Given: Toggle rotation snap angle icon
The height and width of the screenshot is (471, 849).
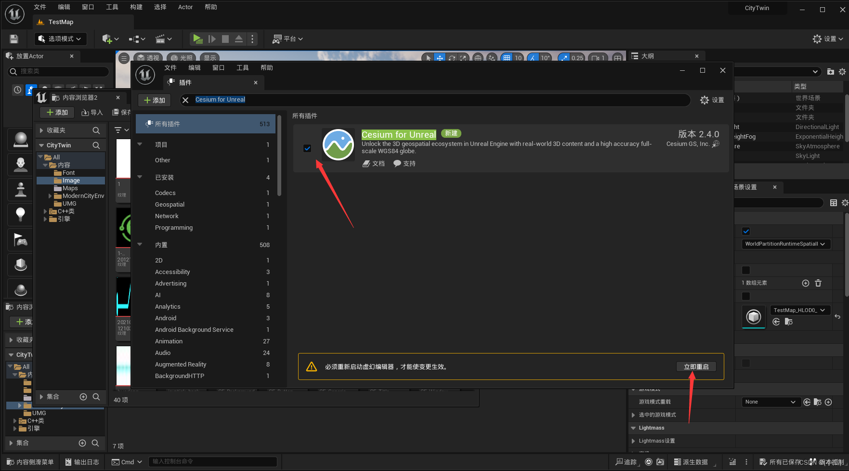Looking at the screenshot, I should point(533,58).
